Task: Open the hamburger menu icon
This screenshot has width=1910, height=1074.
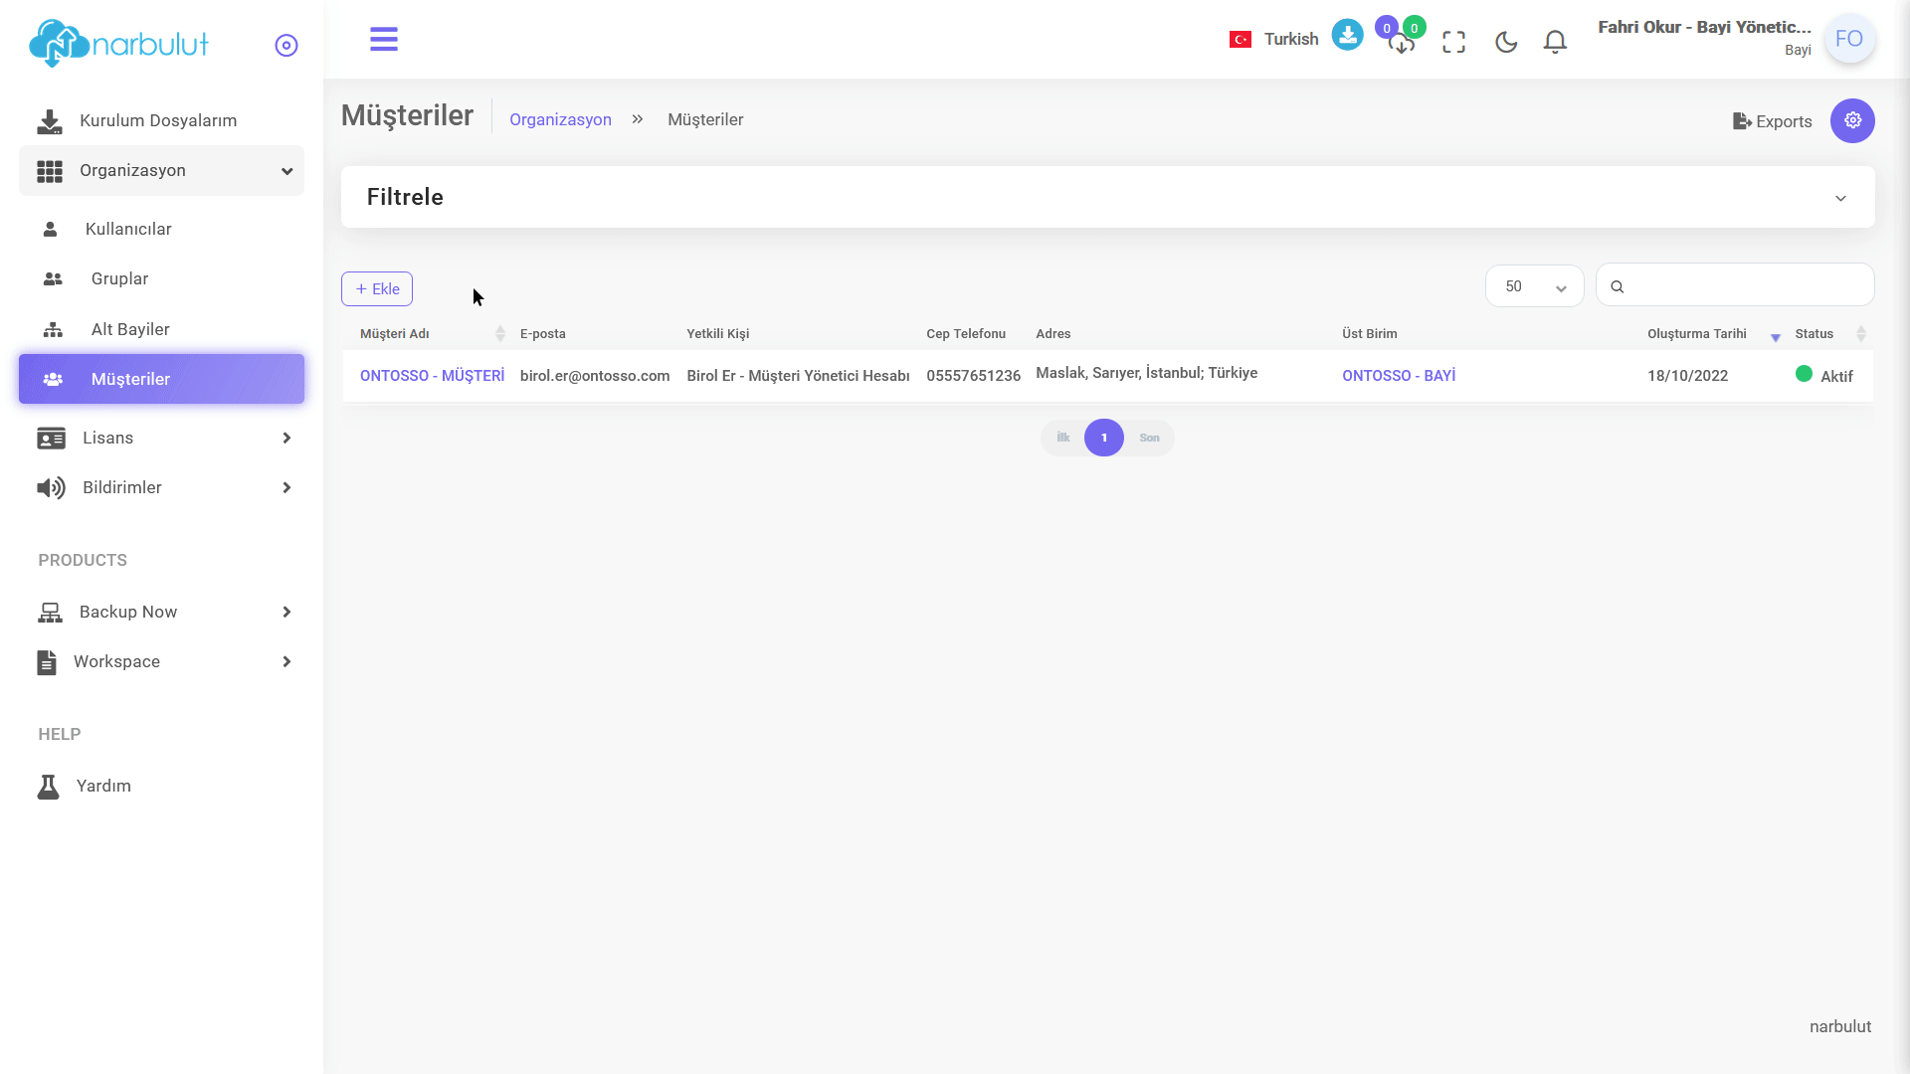Action: pyautogui.click(x=384, y=40)
